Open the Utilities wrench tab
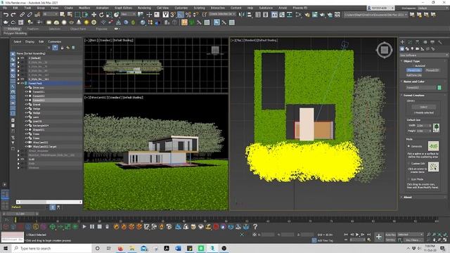The height and width of the screenshot is (253, 450). (440, 42)
